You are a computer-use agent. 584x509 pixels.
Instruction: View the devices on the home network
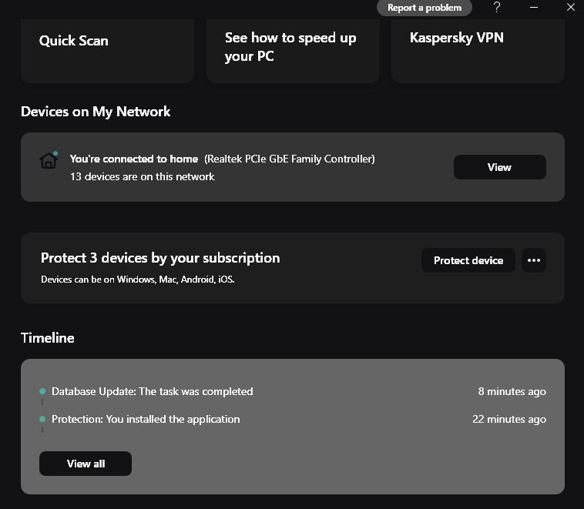499,167
